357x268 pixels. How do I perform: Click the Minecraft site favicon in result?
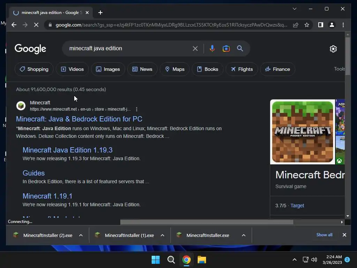[x=21, y=106]
